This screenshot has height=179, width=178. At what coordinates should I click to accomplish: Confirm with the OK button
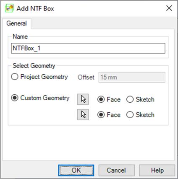click(x=76, y=170)
